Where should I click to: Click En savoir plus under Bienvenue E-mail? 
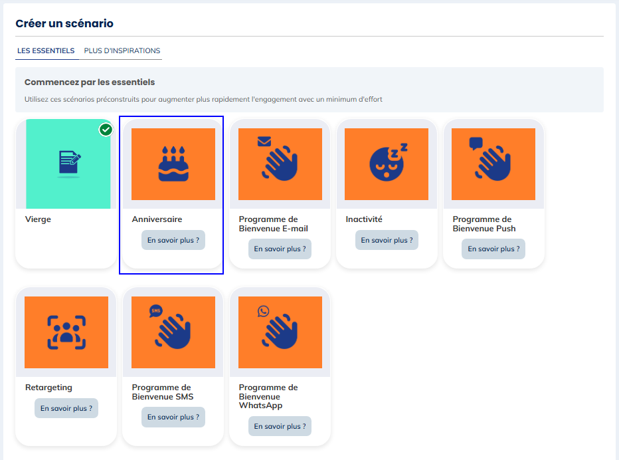[280, 249]
